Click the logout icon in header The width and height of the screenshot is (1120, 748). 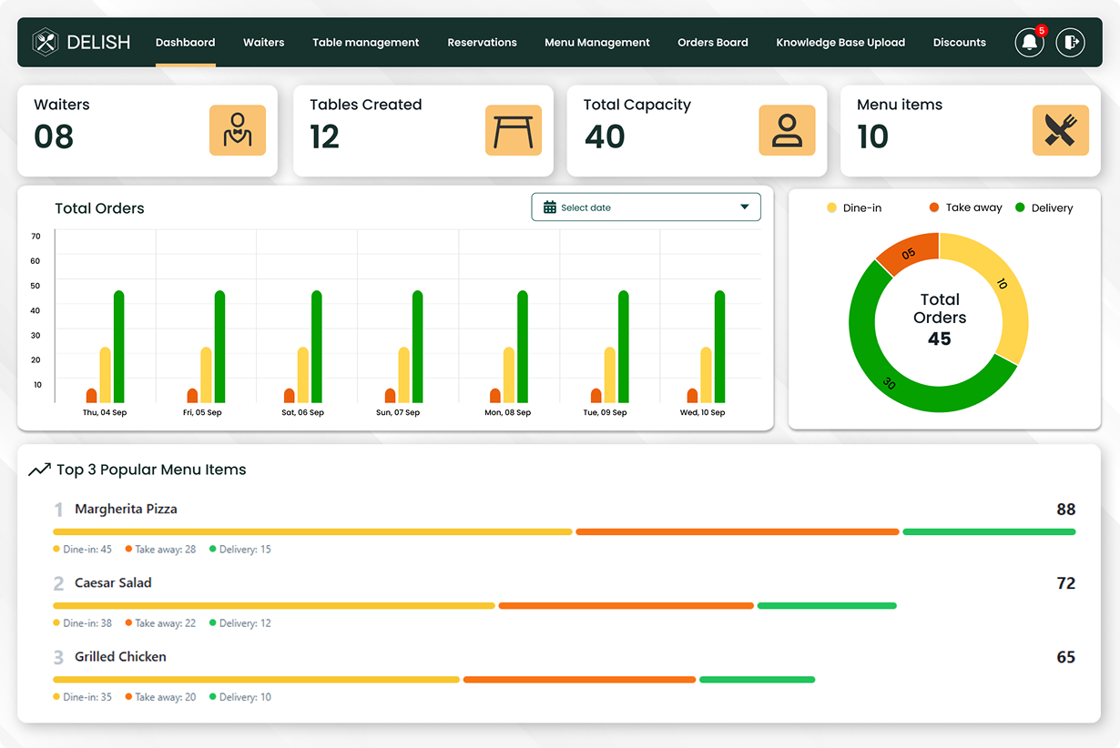tap(1071, 42)
